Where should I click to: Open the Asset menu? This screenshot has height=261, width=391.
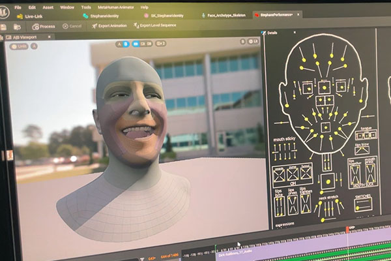pyautogui.click(x=48, y=7)
